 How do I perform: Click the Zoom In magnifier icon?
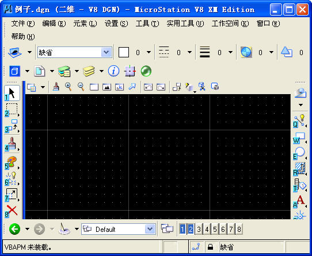point(69,87)
